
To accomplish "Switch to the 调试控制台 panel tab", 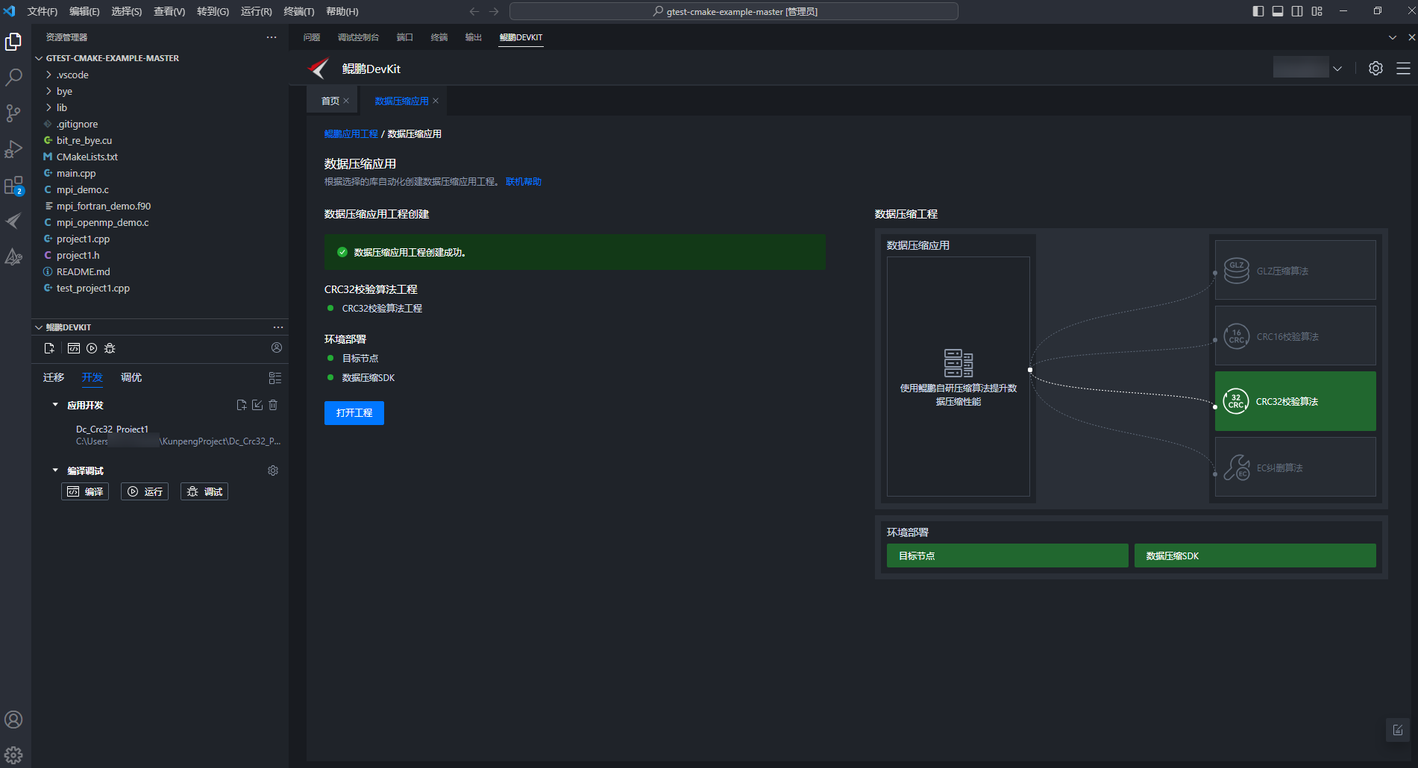I will coord(358,37).
